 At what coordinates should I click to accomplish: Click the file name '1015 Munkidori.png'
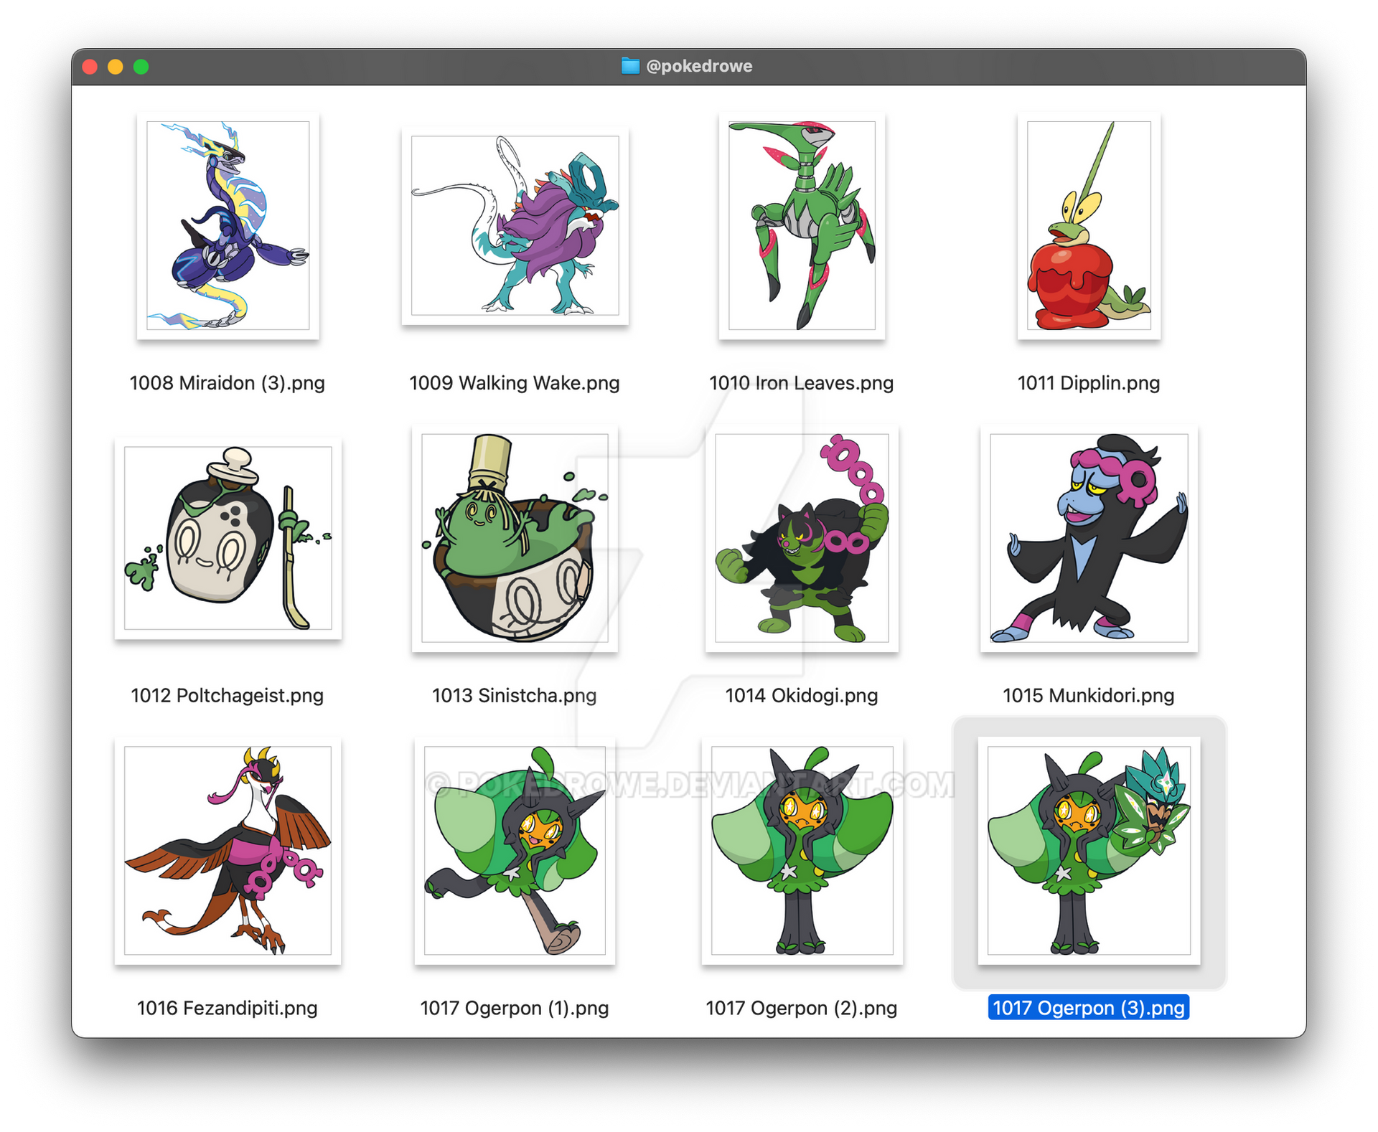click(1089, 696)
